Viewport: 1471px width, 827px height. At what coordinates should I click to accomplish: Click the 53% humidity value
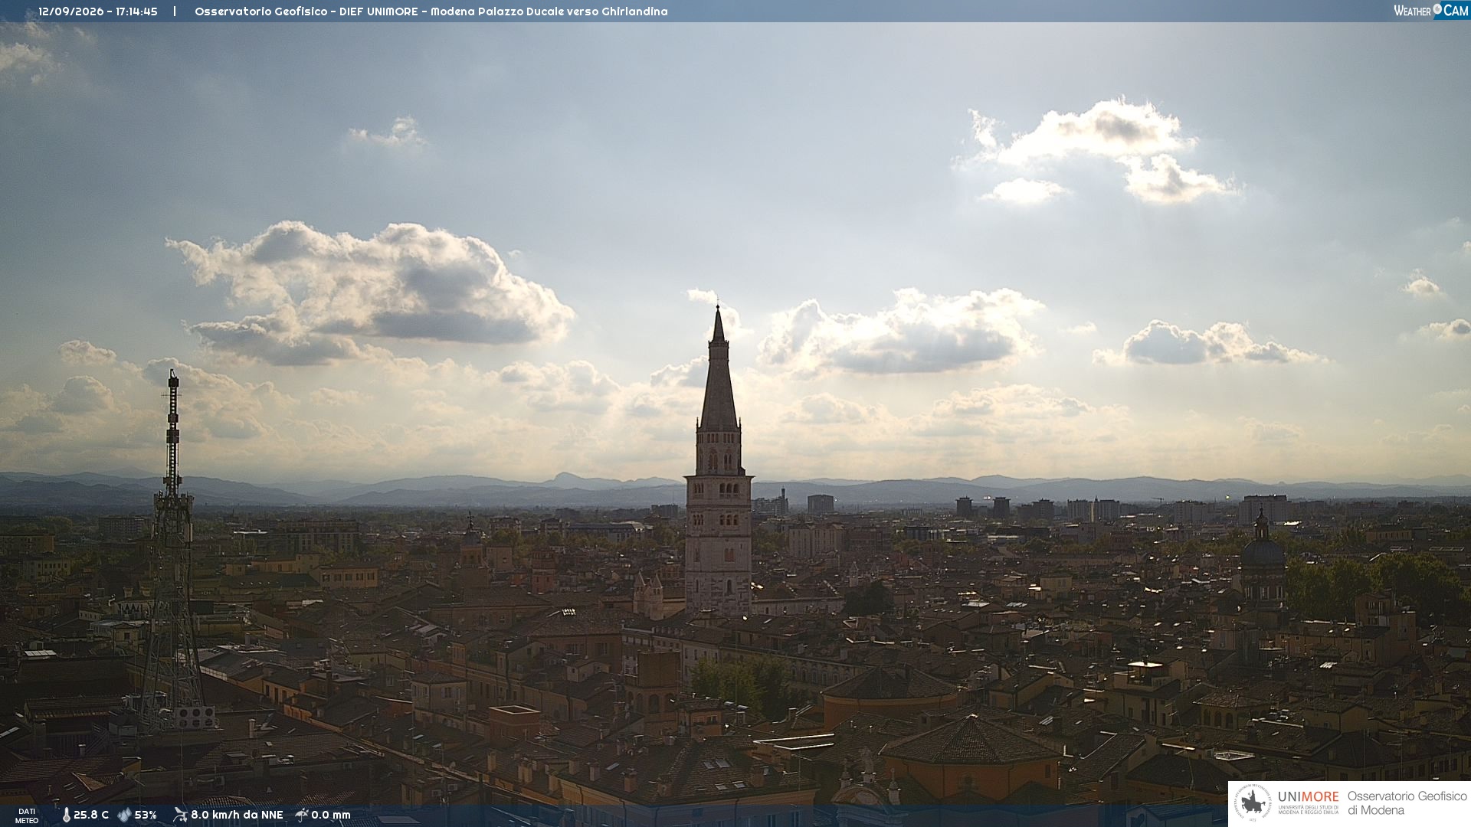[x=146, y=816]
